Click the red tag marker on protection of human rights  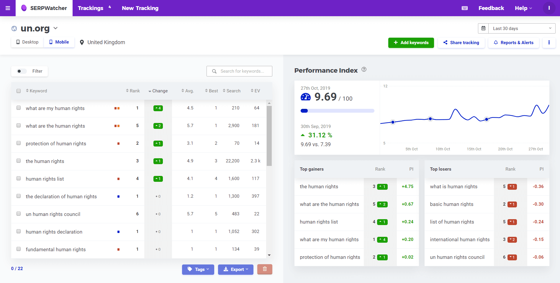click(118, 144)
